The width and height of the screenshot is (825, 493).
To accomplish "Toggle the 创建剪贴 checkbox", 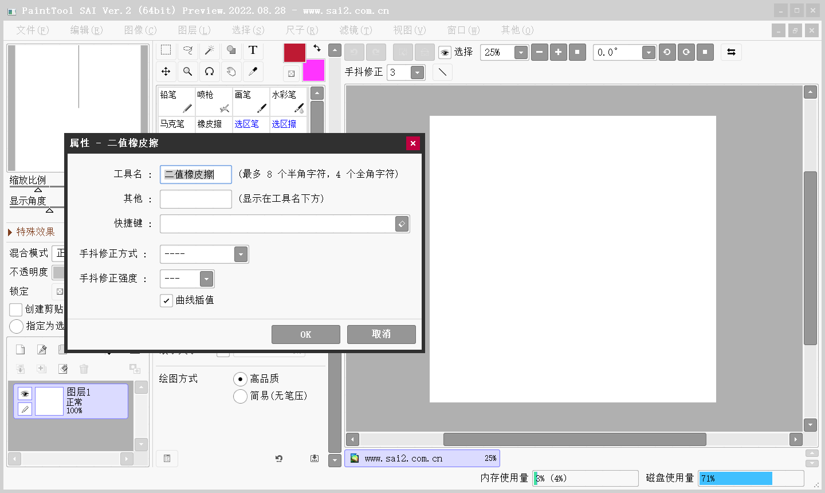I will pyautogui.click(x=16, y=310).
